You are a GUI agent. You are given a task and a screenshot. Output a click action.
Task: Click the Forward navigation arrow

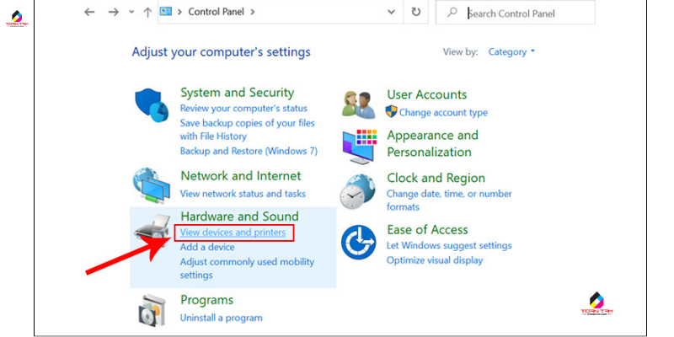pyautogui.click(x=115, y=13)
